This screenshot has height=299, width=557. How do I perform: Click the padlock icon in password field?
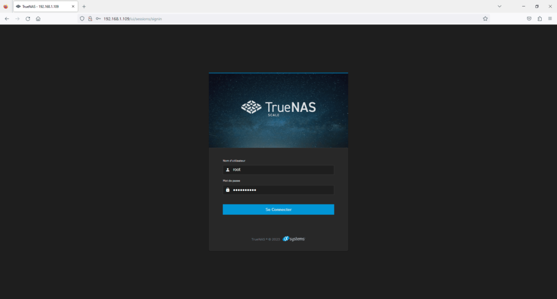(x=228, y=190)
